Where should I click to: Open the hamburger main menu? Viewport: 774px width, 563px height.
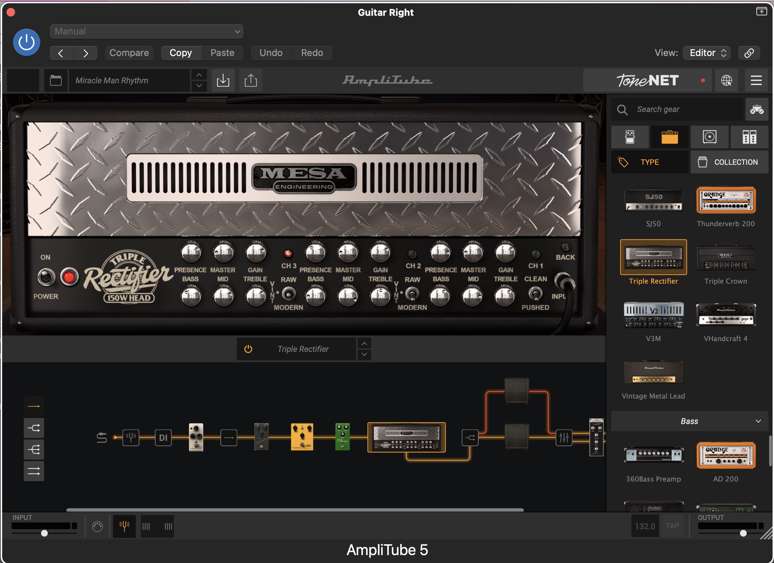756,80
